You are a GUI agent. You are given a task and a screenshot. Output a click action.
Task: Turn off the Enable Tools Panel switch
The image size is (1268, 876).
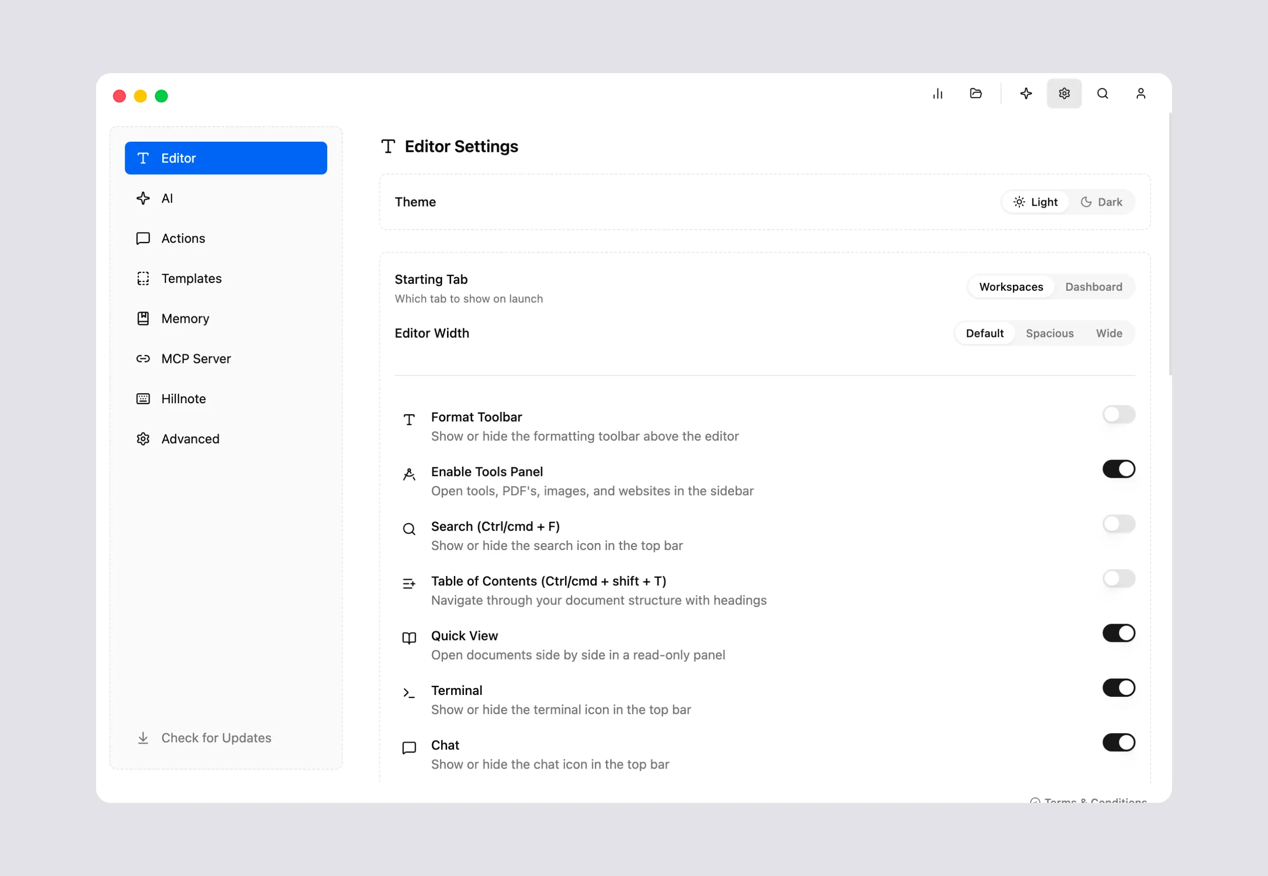coord(1119,469)
